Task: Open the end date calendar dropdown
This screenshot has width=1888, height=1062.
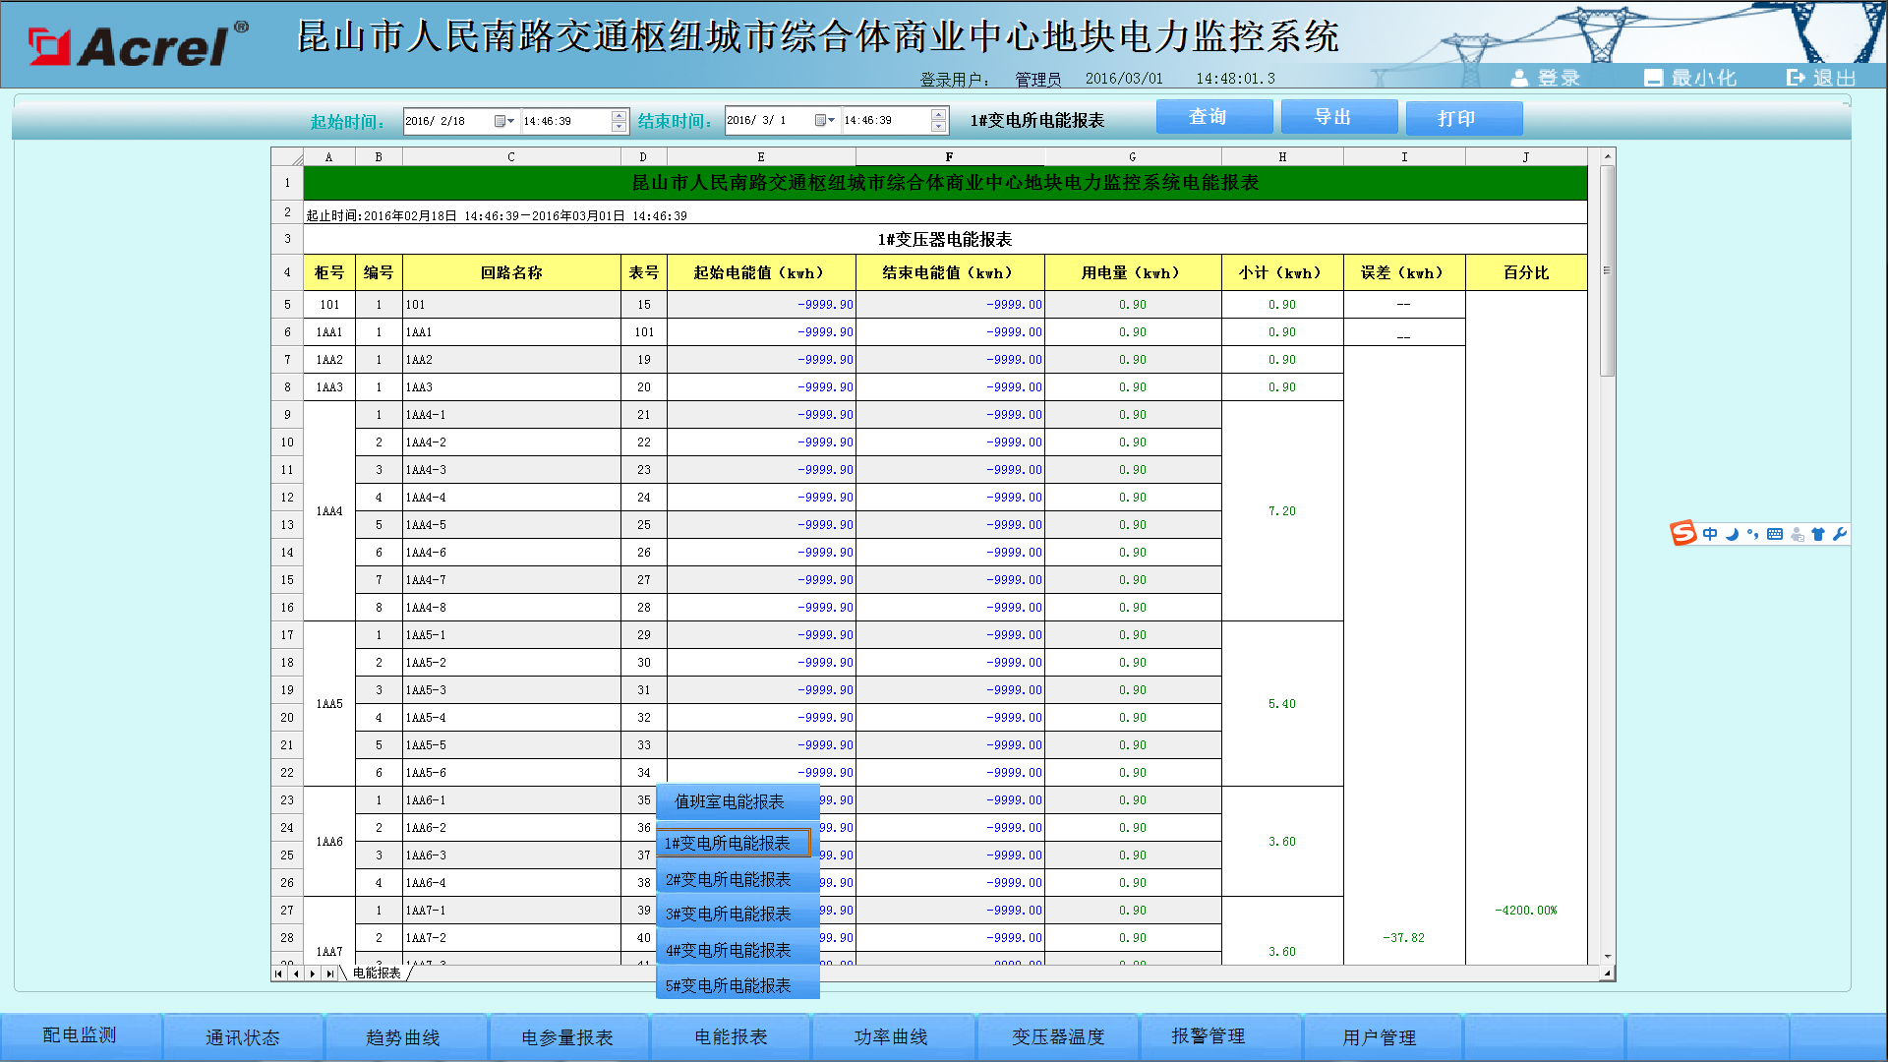Action: pyautogui.click(x=825, y=121)
